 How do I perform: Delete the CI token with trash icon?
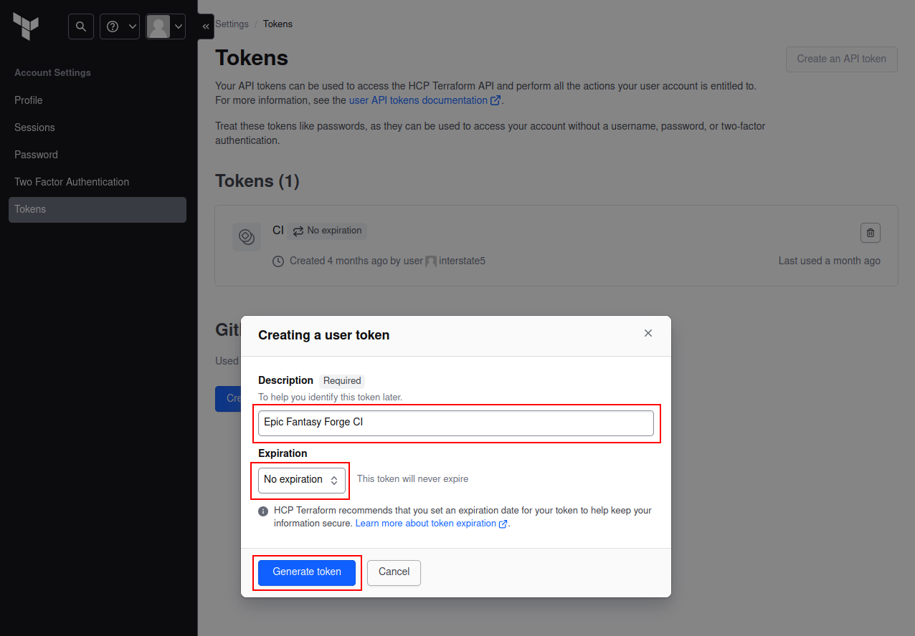pyautogui.click(x=871, y=233)
